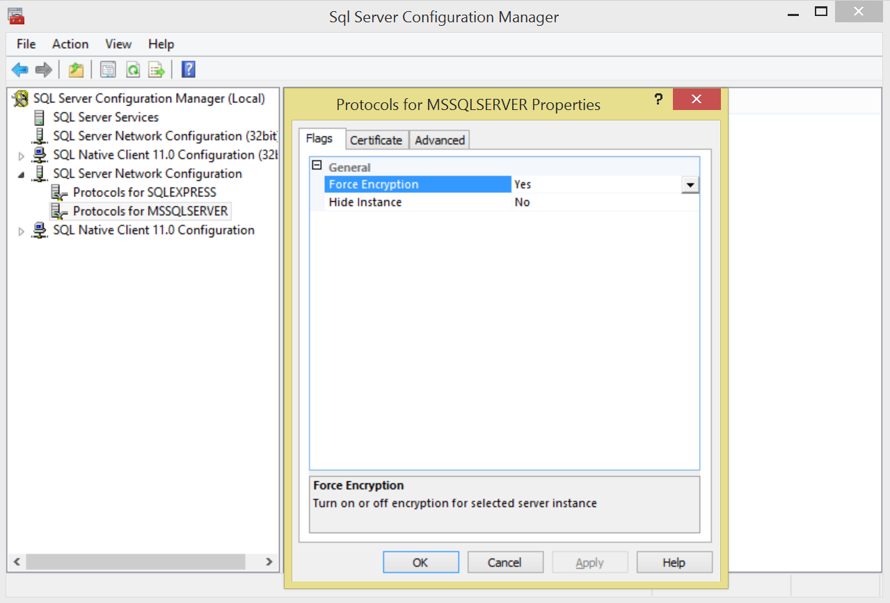Expand SQL Native Client 11.0 Configuration (32bit) node

pos(22,156)
